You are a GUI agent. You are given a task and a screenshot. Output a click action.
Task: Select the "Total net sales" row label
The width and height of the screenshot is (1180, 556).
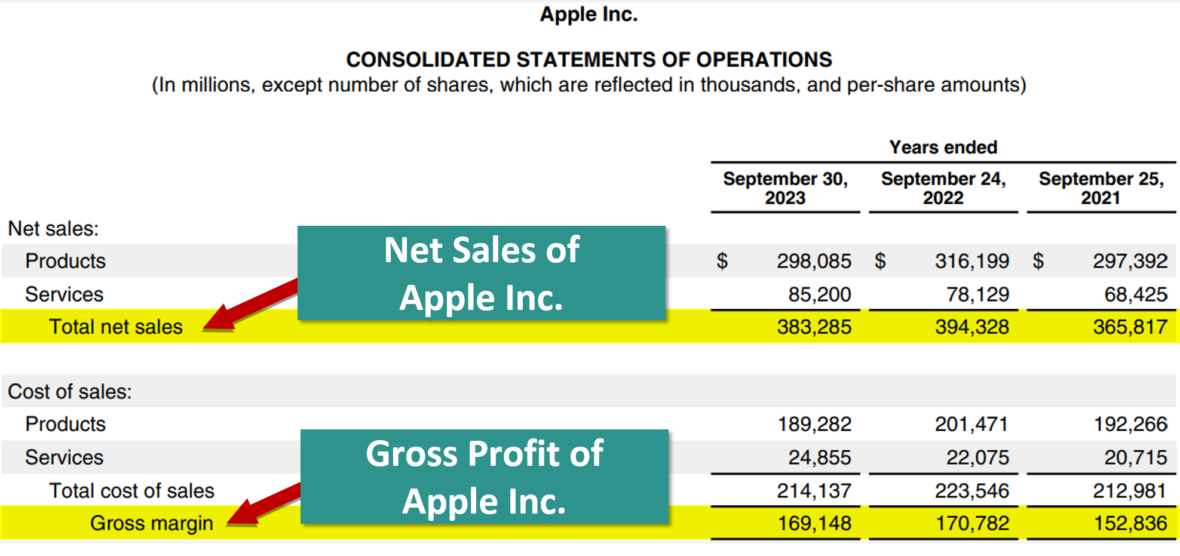116,327
